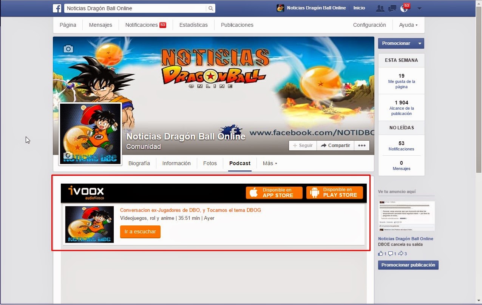Click the Alcance de la publicación link
The height and width of the screenshot is (305, 482).
coord(402,111)
